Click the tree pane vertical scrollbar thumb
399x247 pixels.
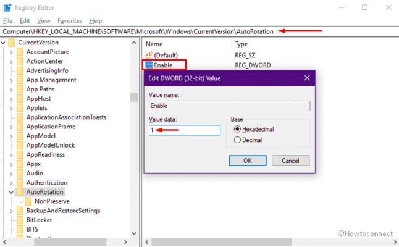click(x=134, y=98)
